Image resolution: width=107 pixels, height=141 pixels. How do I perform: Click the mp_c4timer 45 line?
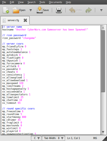pos(11,120)
